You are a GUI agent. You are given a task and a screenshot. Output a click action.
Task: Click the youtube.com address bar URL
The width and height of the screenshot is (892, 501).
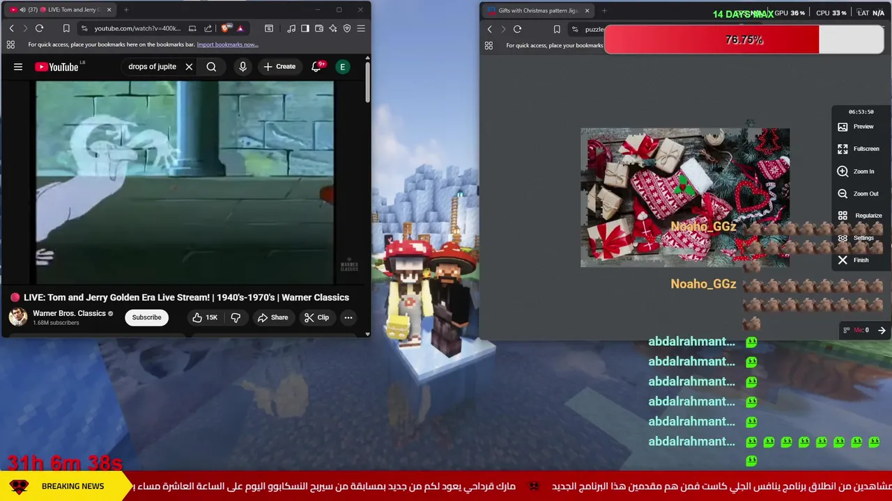pyautogui.click(x=137, y=29)
